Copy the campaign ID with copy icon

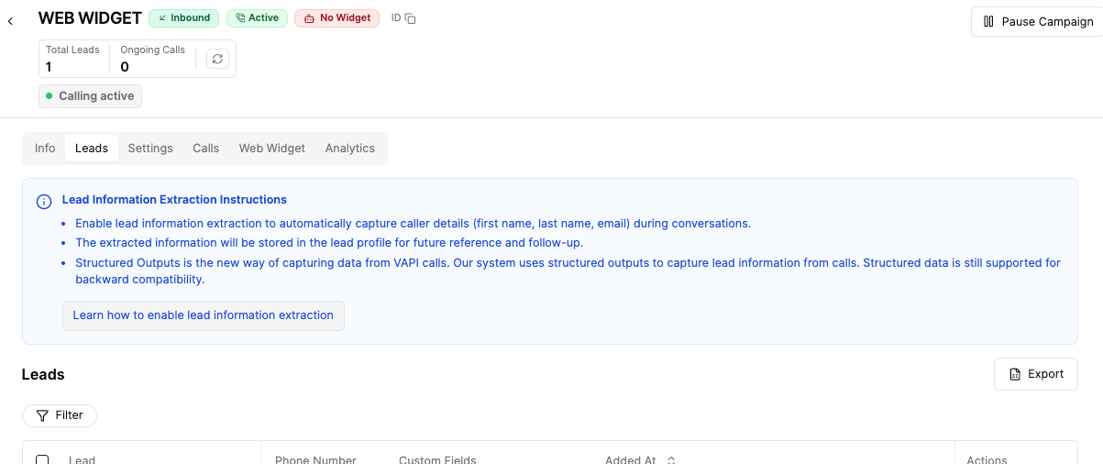click(x=410, y=18)
